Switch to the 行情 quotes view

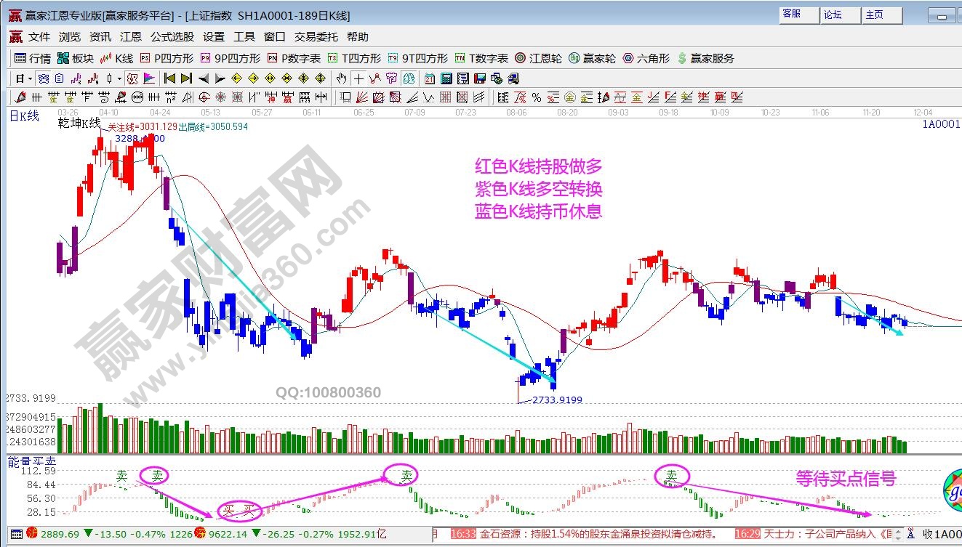coord(33,58)
